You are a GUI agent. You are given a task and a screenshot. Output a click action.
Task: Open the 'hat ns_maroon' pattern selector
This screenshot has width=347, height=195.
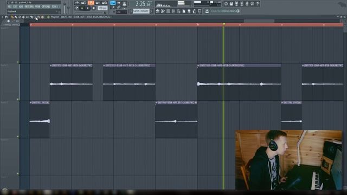(141, 11)
